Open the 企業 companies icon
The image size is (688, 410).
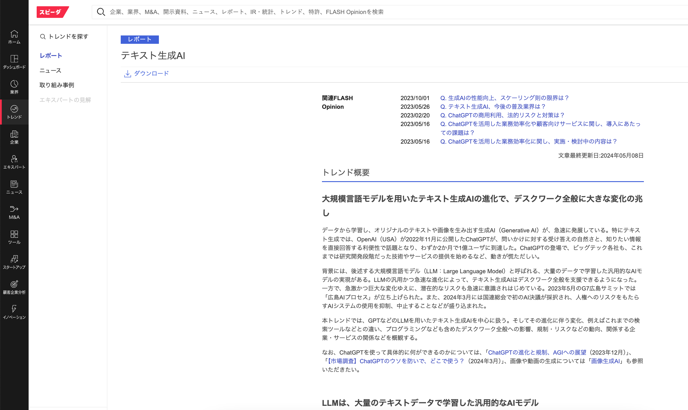coord(14,136)
